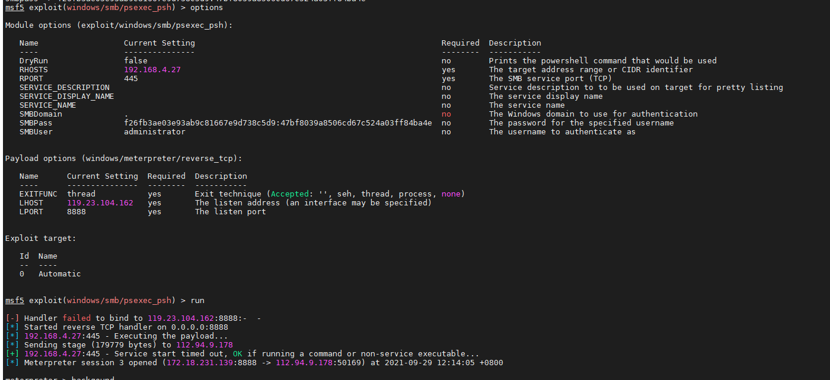Click the RPORT value 445
The image size is (830, 380).
coord(131,78)
